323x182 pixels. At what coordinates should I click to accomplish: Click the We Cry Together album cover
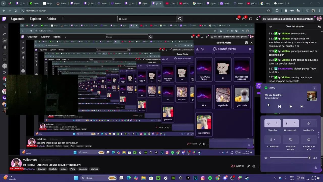click(312, 96)
